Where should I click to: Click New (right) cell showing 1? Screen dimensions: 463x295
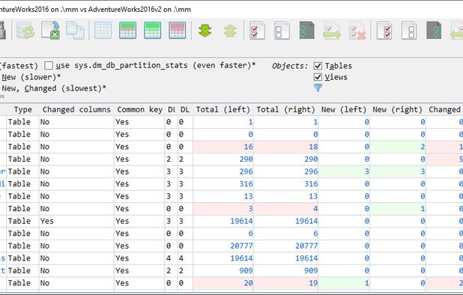(398, 209)
